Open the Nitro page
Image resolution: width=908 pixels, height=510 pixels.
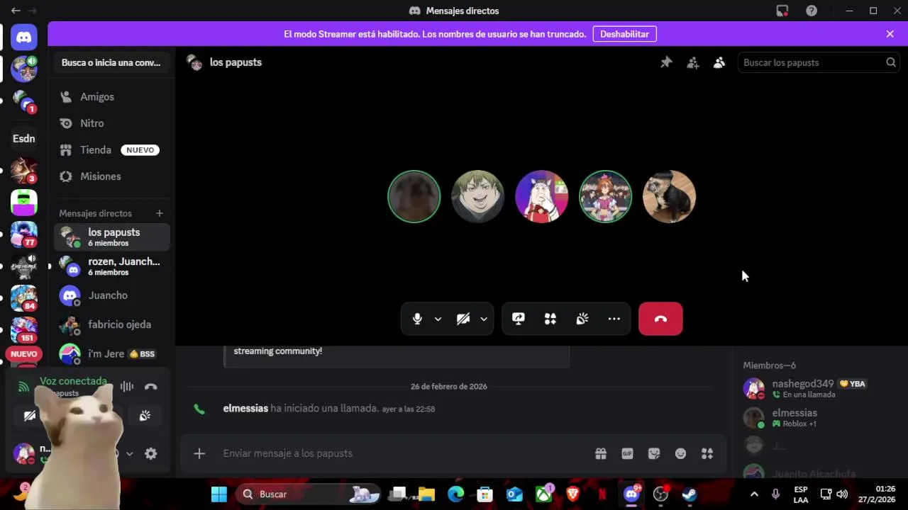[112, 123]
